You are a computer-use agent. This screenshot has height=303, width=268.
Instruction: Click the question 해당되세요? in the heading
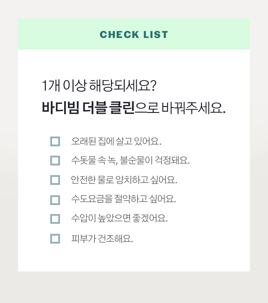click(123, 86)
